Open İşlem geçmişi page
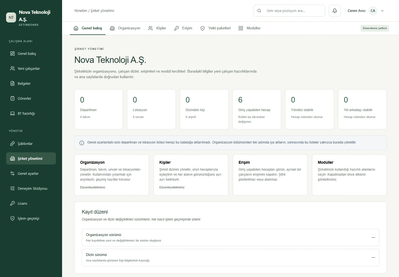Viewport: 399px width, 277px height. 31,218
